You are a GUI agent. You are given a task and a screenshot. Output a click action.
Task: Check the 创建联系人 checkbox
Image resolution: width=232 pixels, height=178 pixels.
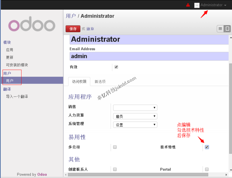tap(115, 169)
